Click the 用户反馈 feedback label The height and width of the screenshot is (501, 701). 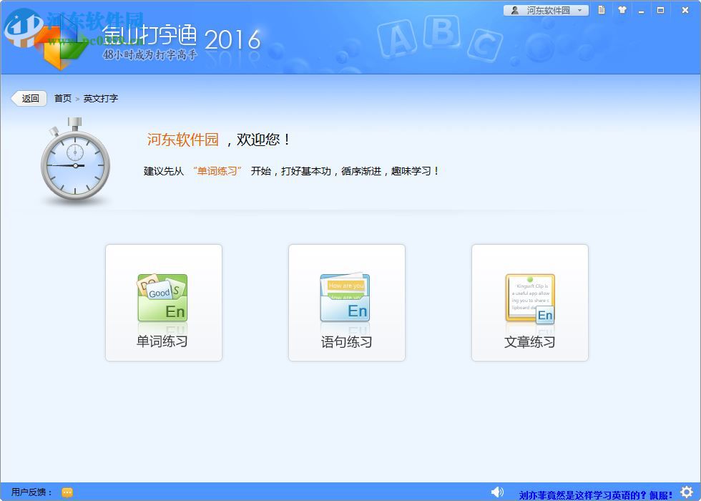(x=30, y=492)
